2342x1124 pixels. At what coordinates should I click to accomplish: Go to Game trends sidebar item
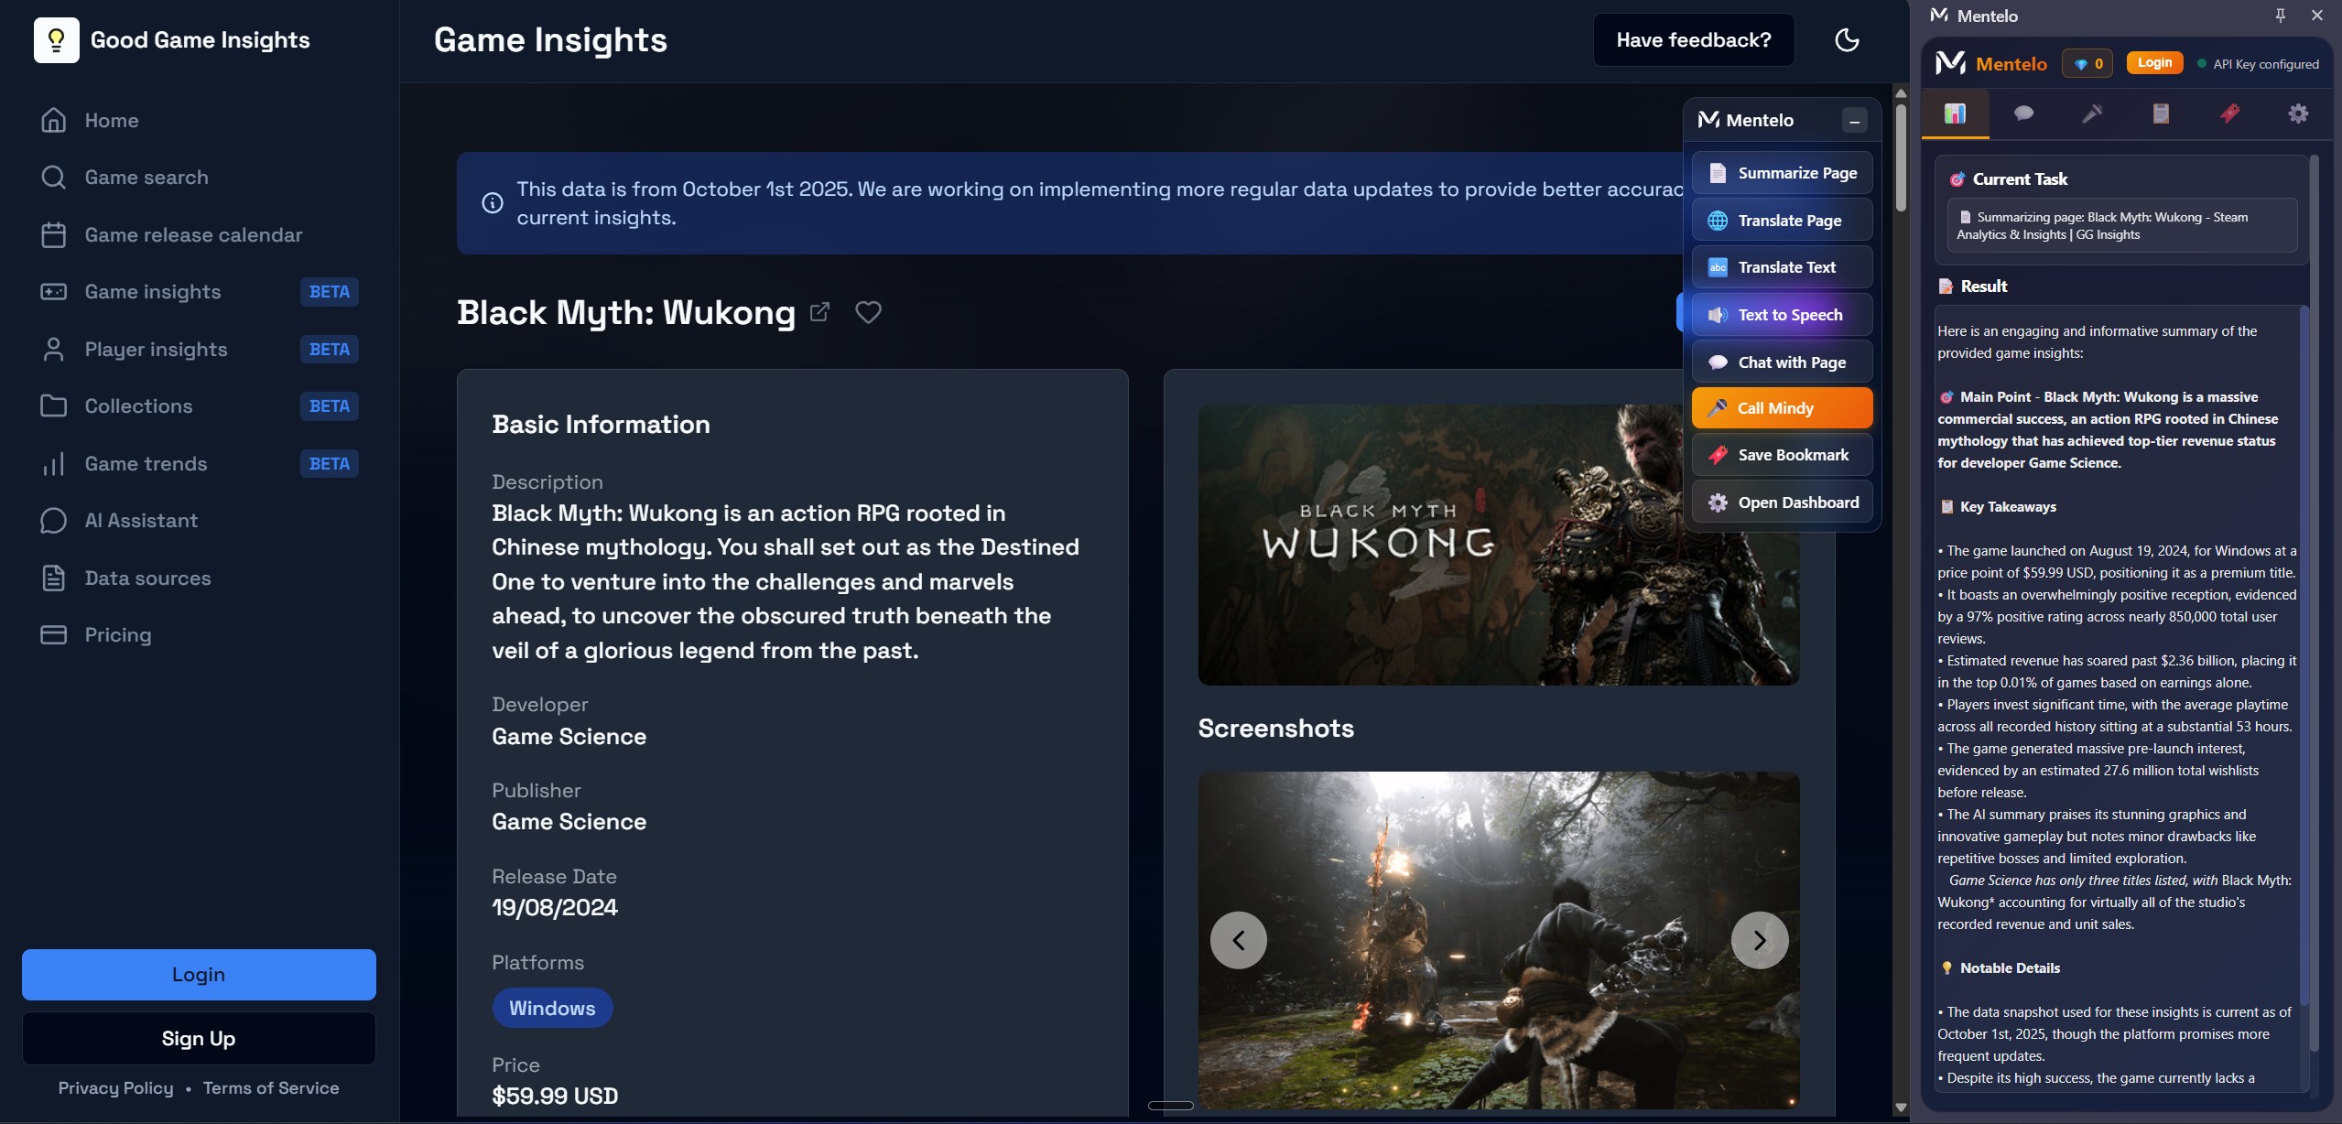point(146,464)
